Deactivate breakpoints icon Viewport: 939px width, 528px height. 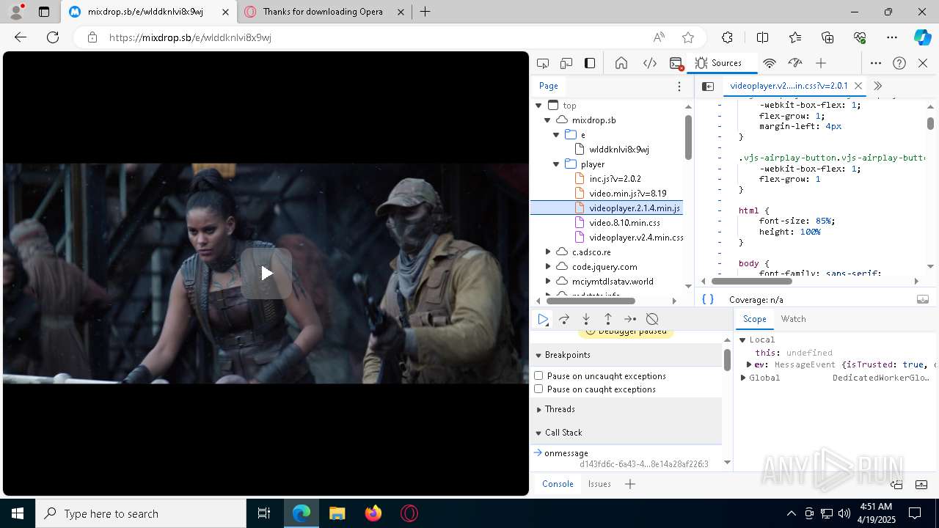tap(652, 319)
